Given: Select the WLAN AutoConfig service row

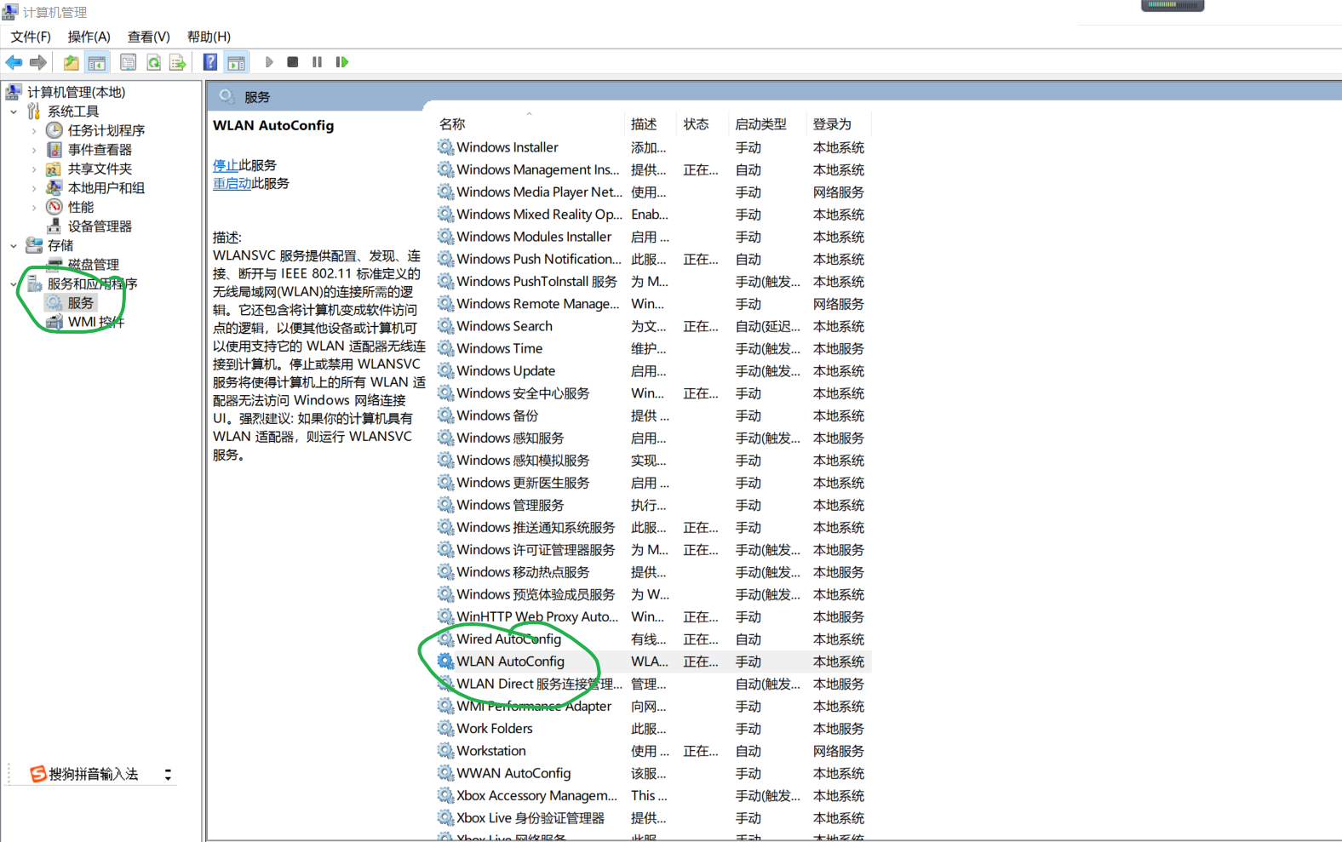Looking at the screenshot, I should [x=653, y=662].
